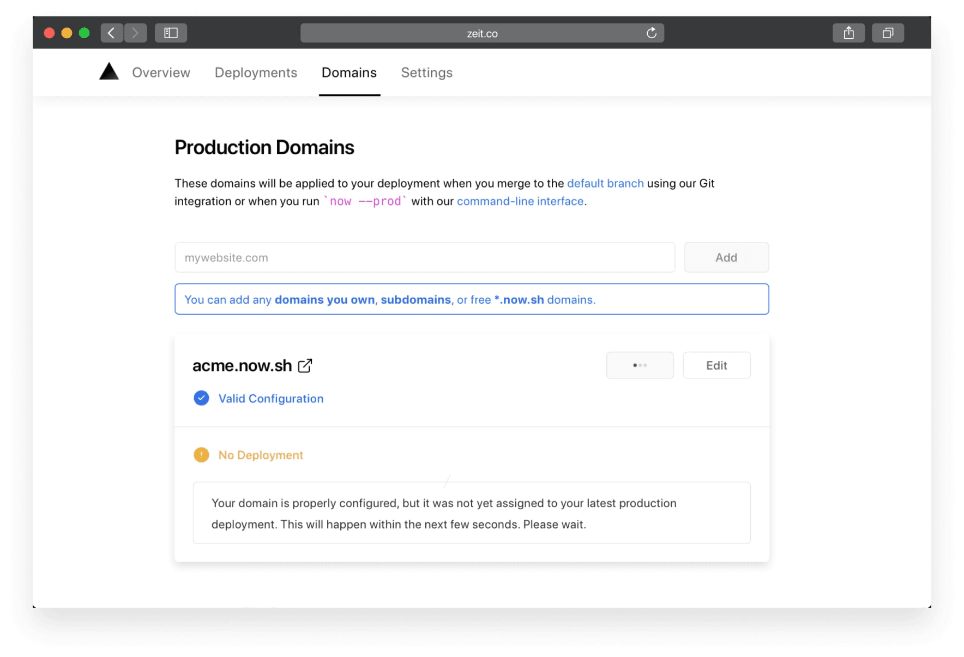Switch to the Deployments tab
964x657 pixels.
[256, 72]
